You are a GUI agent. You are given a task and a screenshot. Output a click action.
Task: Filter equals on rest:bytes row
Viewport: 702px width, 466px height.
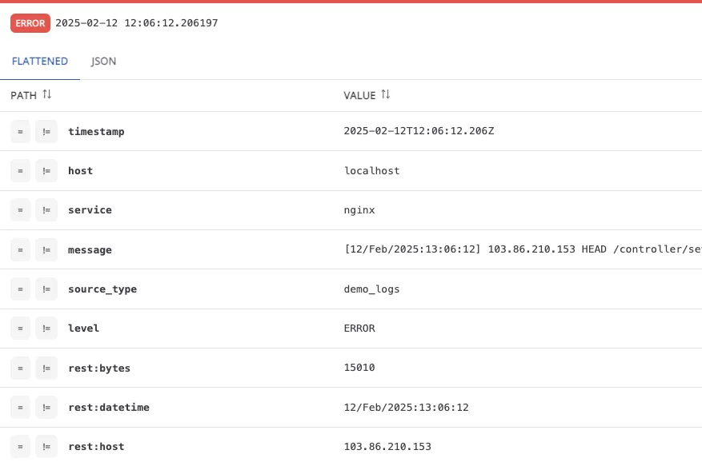coord(20,368)
